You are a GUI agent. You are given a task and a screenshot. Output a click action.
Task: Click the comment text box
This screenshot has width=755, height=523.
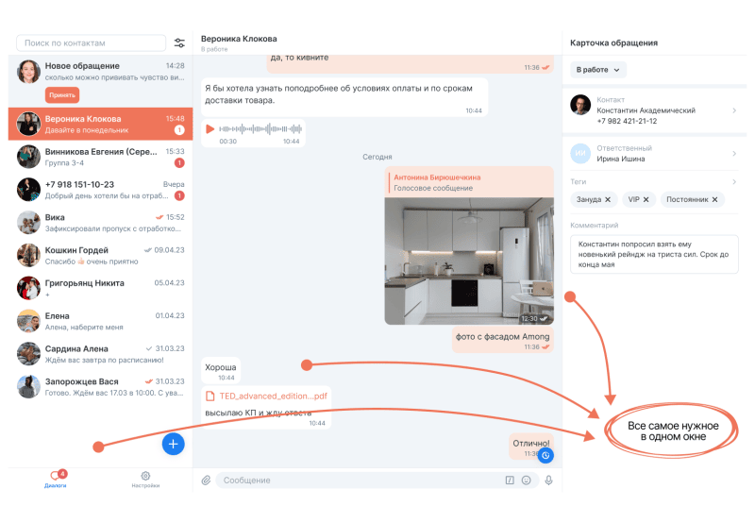click(x=654, y=254)
